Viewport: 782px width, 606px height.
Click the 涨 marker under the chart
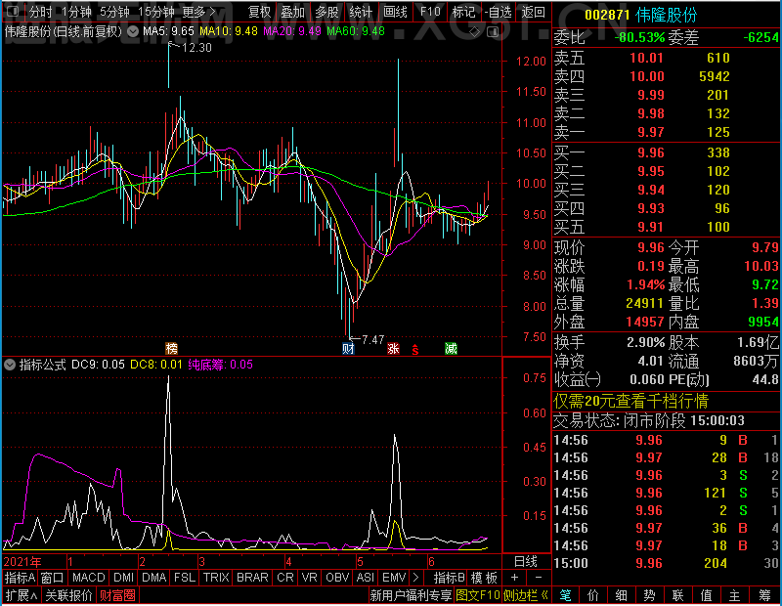(394, 348)
